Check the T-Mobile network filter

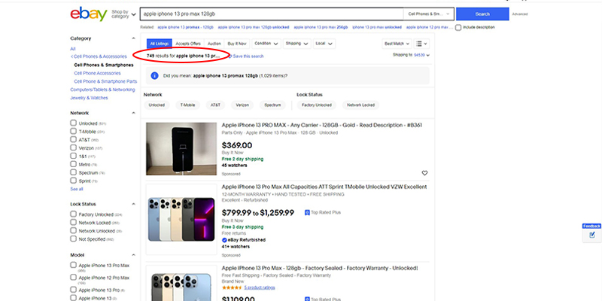(73, 131)
